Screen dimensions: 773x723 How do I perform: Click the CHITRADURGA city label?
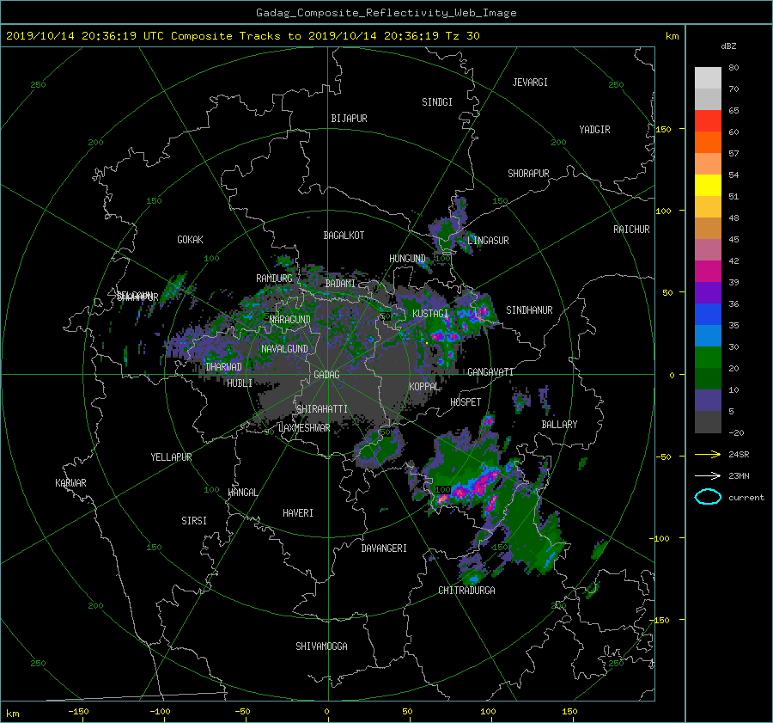click(466, 591)
